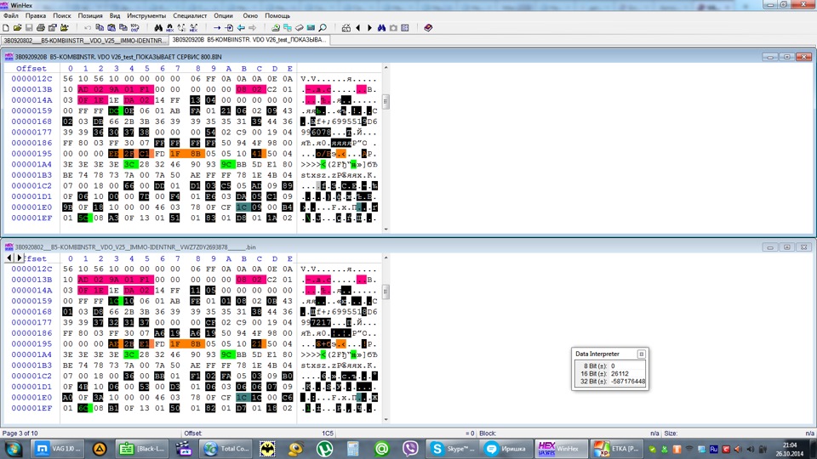Click offset 000001A4 in upper V26 window

pos(31,164)
